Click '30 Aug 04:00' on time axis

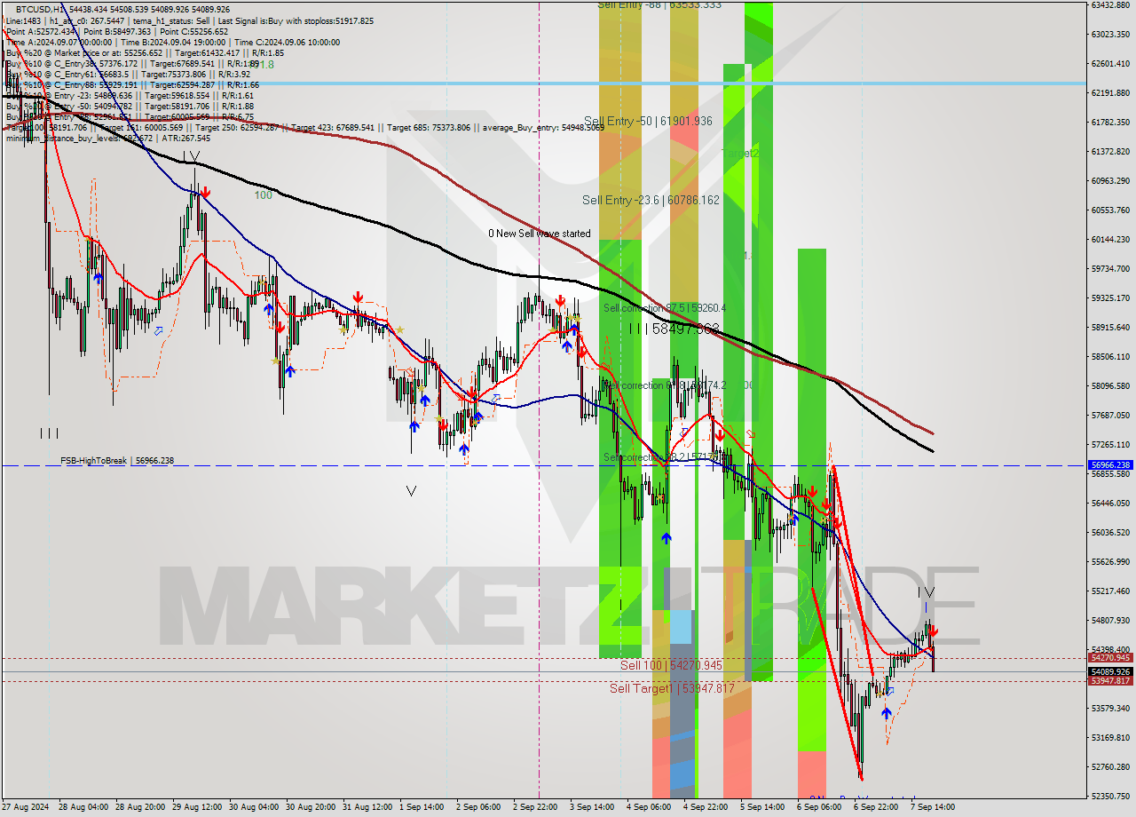pos(254,807)
